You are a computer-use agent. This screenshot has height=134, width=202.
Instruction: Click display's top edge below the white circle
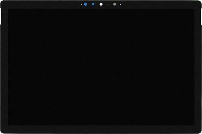tap(101, 9)
